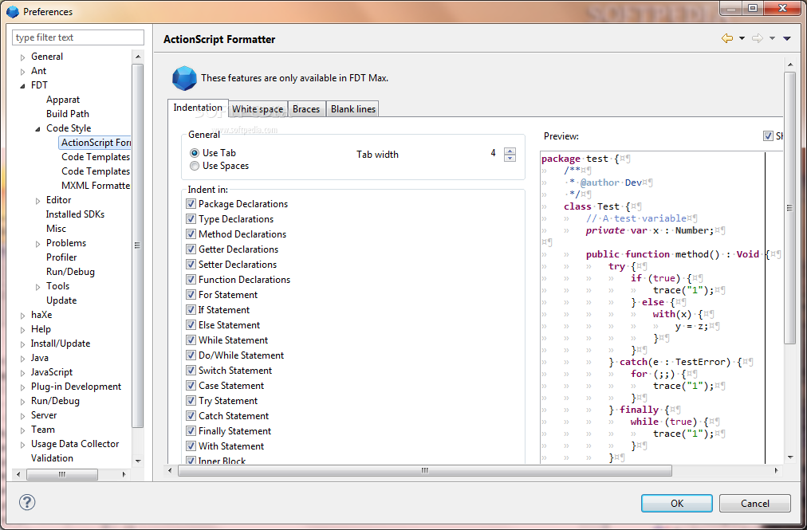Expand the General tree node
This screenshot has width=807, height=530.
click(22, 57)
